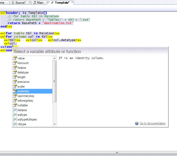Click the isprimarykey attribute icon
Image resolution: width=177 pixels, height=156 pixels.
pyautogui.click(x=15, y=96)
